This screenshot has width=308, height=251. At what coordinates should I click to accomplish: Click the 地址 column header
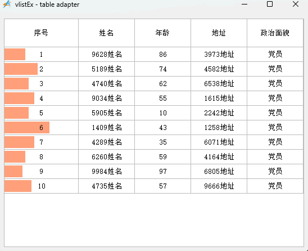(x=219, y=33)
